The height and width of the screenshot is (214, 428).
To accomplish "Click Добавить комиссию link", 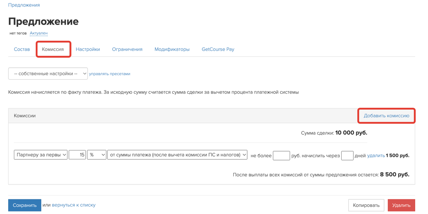I will (387, 116).
